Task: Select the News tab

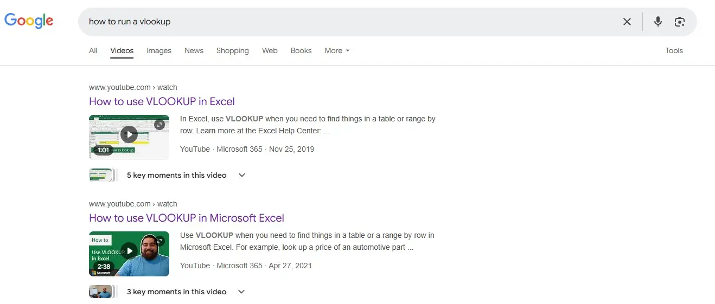Action: pos(194,50)
